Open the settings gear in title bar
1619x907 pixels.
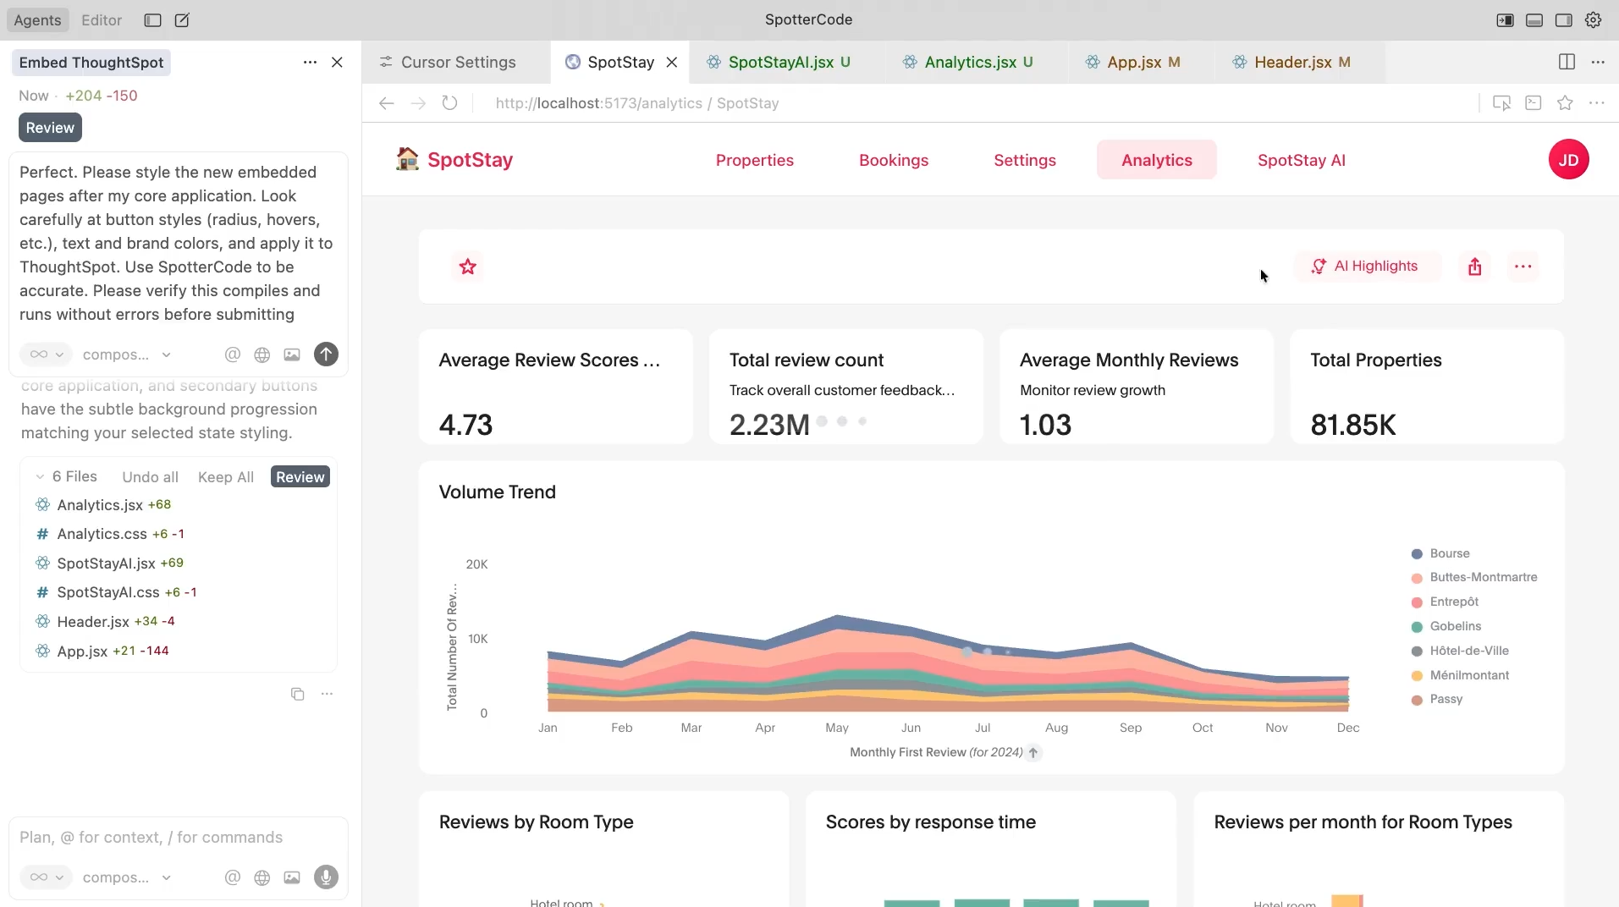(x=1593, y=20)
